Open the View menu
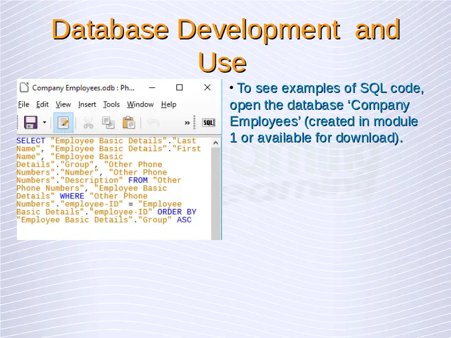This screenshot has height=338, width=451. (x=63, y=104)
